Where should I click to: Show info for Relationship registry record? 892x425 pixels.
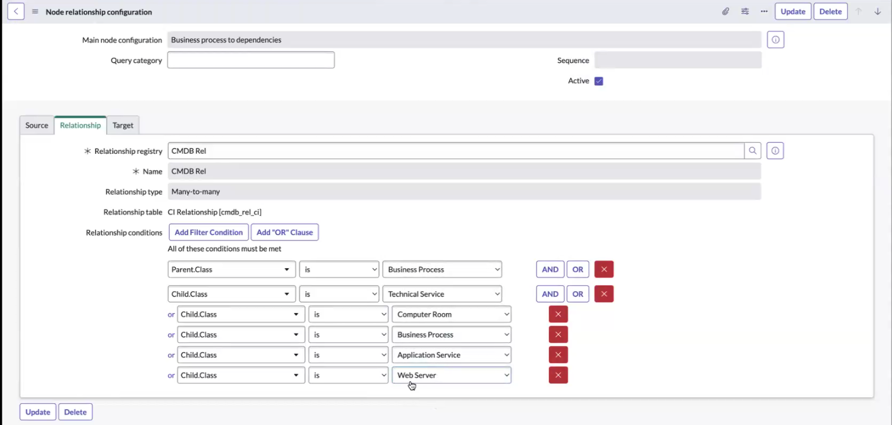pyautogui.click(x=775, y=151)
